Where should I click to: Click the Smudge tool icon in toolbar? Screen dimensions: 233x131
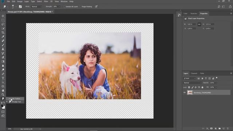(x=3, y=99)
